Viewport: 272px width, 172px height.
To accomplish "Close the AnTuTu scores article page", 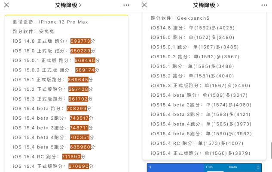I will pos(6,5).
